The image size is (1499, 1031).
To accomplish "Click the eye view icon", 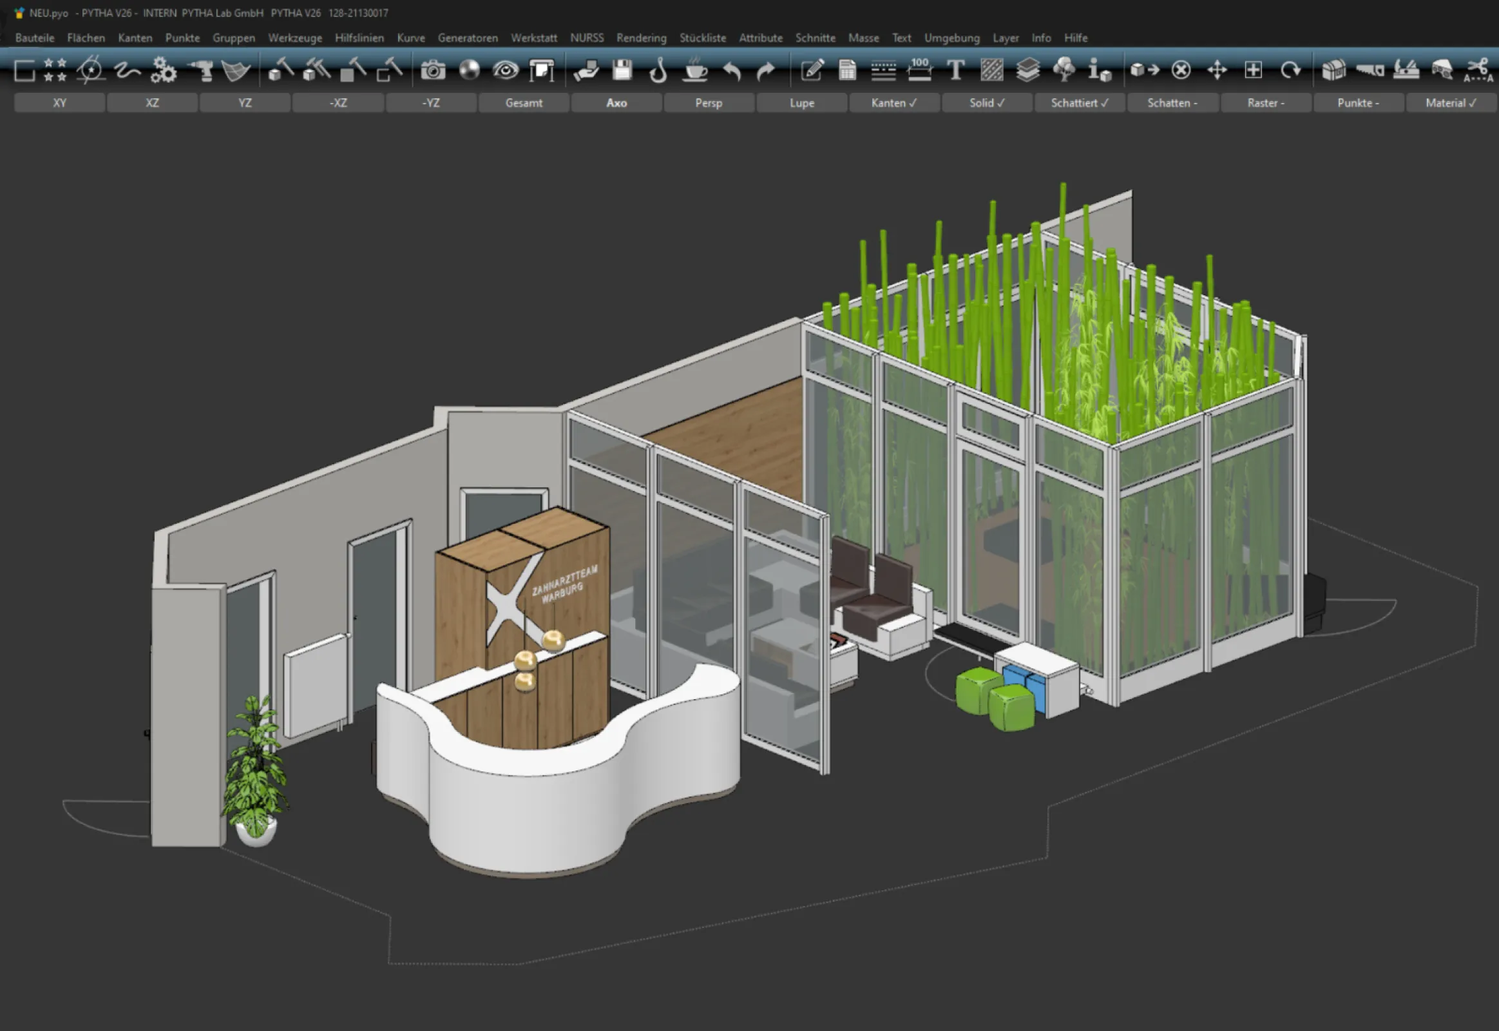I will 505,70.
